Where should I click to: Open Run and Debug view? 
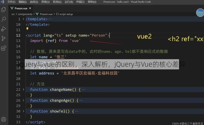coord(4,29)
